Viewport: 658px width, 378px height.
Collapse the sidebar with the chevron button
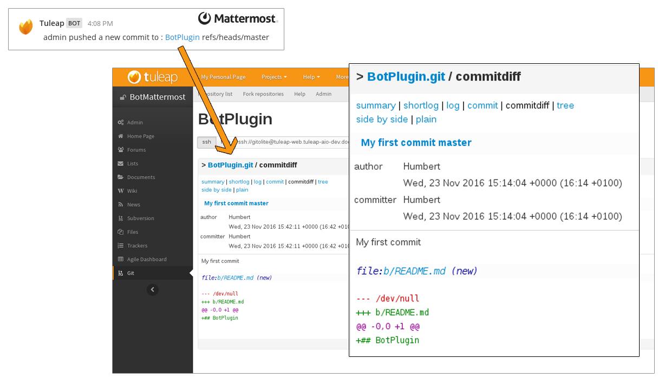(x=153, y=290)
